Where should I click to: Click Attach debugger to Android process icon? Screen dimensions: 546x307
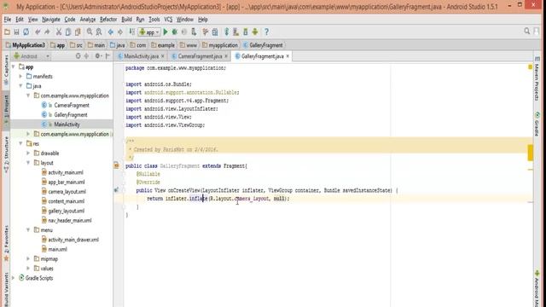(194, 32)
